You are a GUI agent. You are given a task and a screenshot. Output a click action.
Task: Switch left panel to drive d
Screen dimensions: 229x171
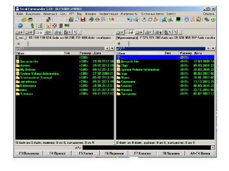coord(29,32)
